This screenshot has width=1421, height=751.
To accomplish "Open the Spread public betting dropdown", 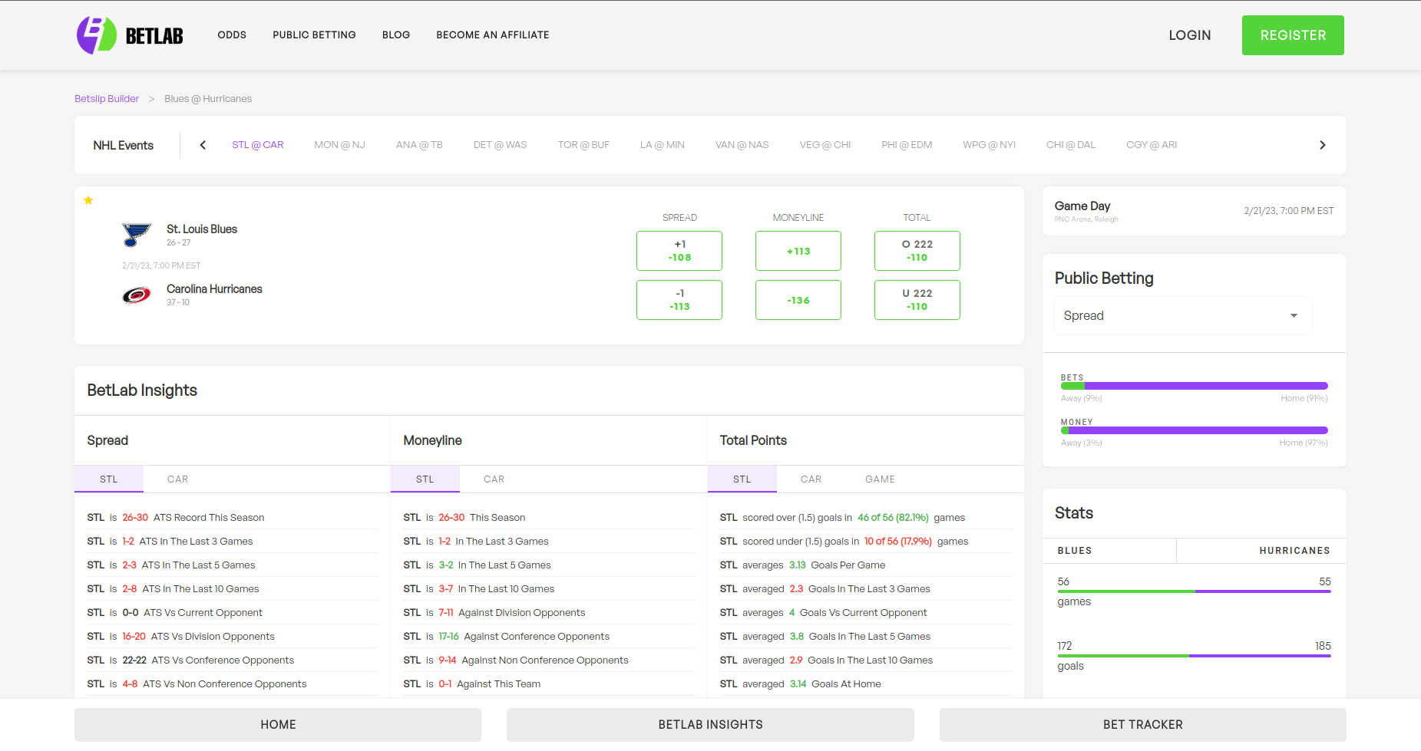I will [1183, 315].
